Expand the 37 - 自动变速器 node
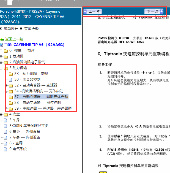The height and width of the screenshot is (173, 170). [x=6, y=97]
